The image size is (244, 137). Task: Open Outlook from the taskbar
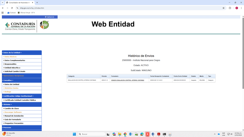[131, 134]
